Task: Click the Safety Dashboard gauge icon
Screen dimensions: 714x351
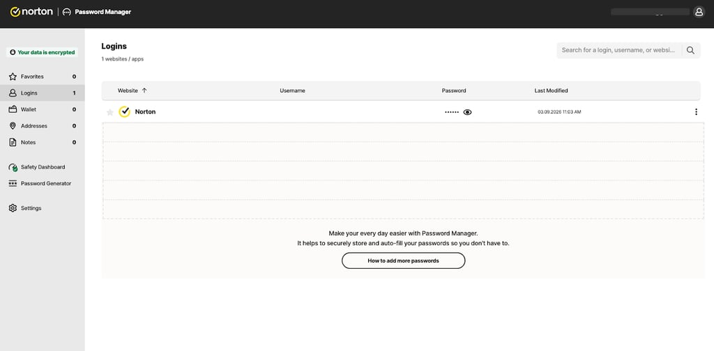Action: pyautogui.click(x=13, y=167)
